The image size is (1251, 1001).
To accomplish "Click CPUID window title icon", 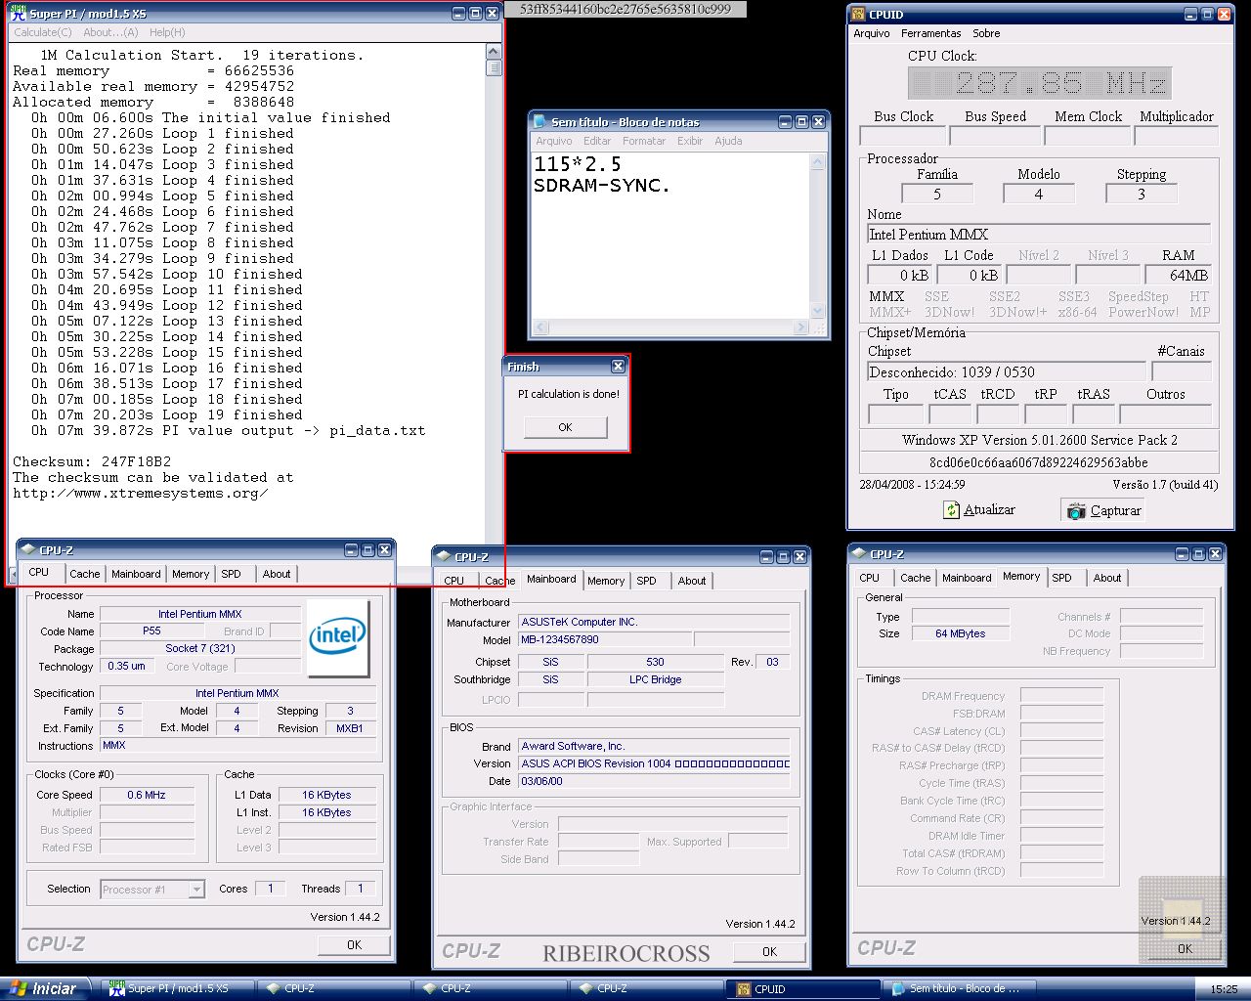I will coord(858,15).
